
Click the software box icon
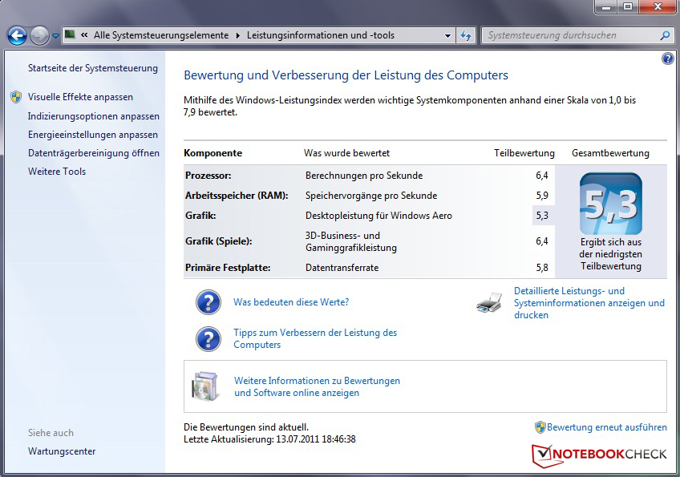(205, 386)
